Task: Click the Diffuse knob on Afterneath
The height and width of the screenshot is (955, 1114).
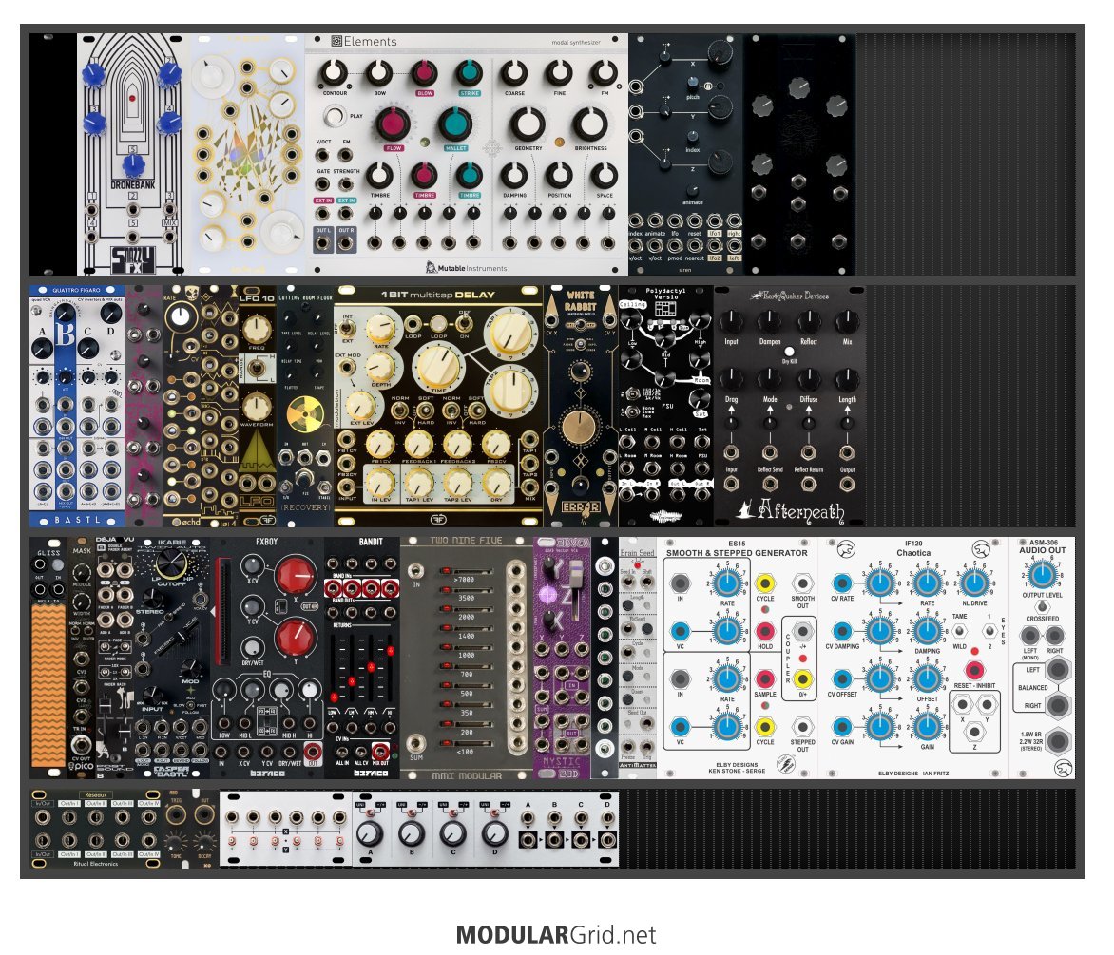Action: pos(809,379)
